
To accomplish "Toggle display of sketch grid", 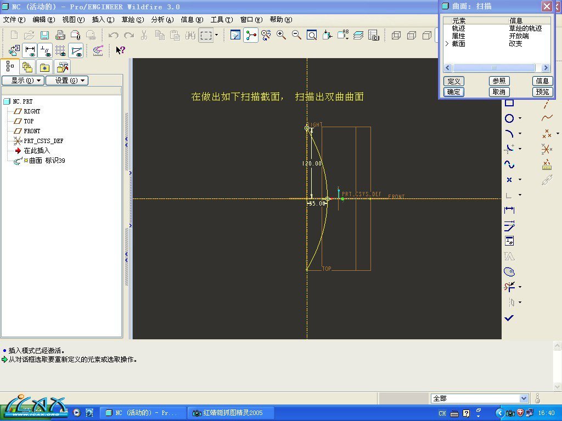I will coord(60,50).
